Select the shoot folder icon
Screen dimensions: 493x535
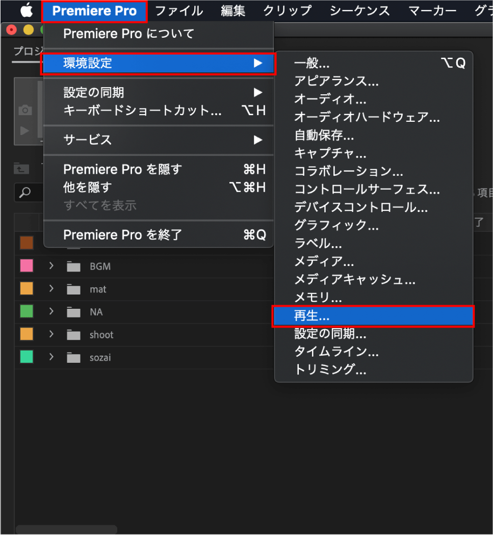tap(73, 335)
